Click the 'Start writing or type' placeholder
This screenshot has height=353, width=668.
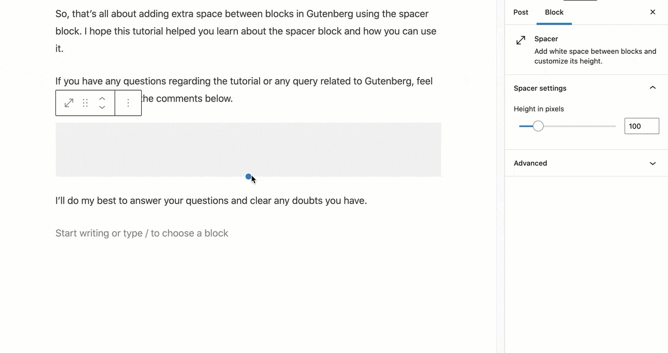click(x=142, y=232)
